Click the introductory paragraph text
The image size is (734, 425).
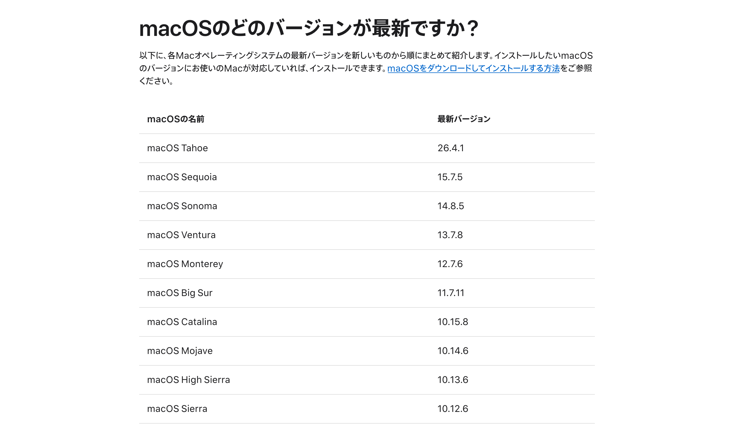pos(366,68)
